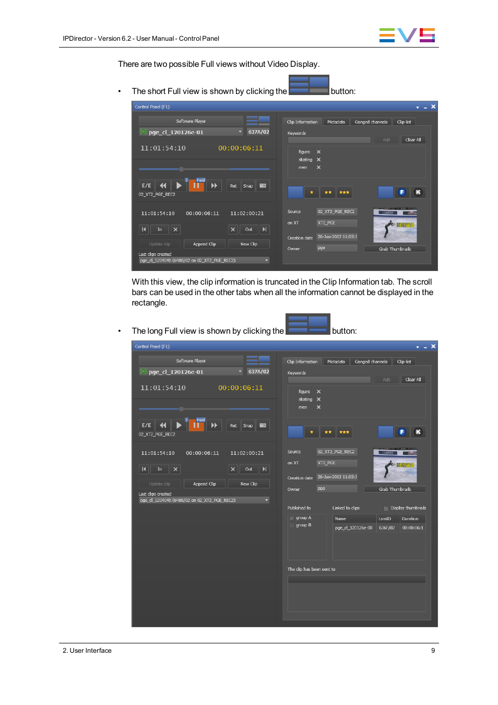The height and width of the screenshot is (705, 498).
Task: Click the 637A/02 LSM ID field in lower panel
Action: pyautogui.click(x=258, y=371)
